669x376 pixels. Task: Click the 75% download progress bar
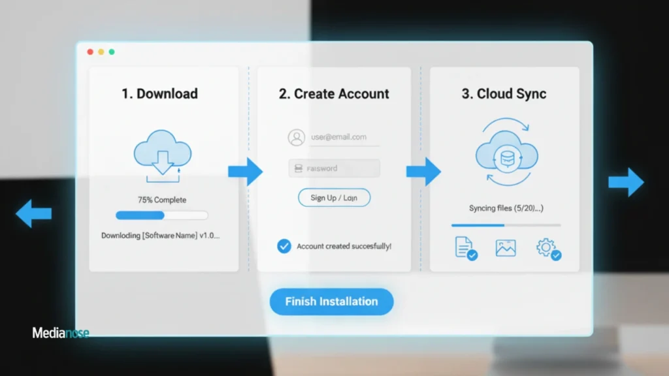pyautogui.click(x=161, y=215)
